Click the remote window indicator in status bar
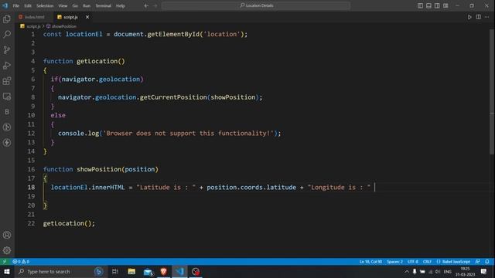The image size is (495, 278). tap(5, 262)
